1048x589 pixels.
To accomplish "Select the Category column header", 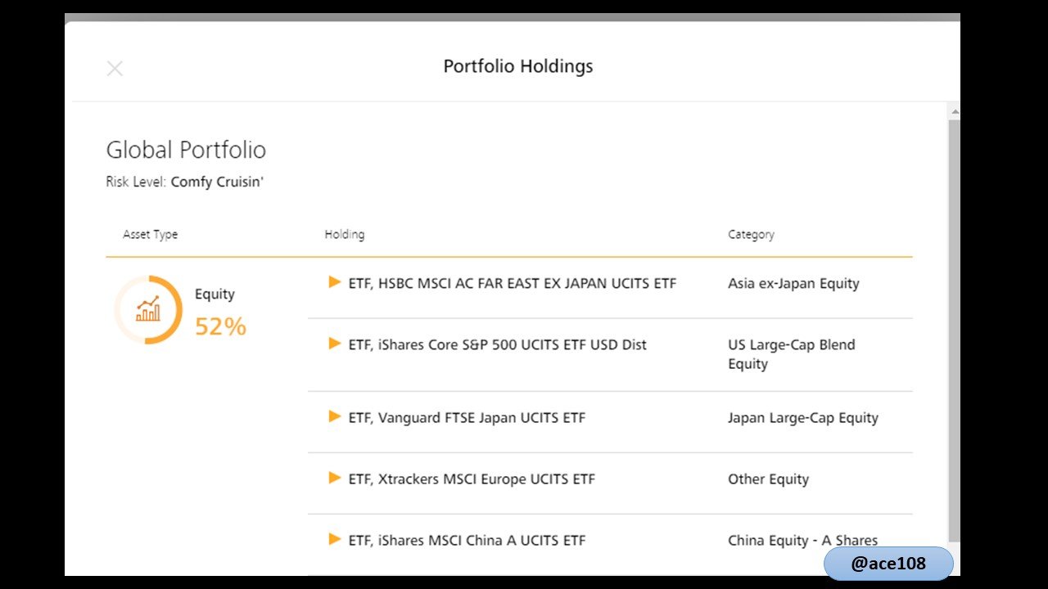I will [x=751, y=235].
